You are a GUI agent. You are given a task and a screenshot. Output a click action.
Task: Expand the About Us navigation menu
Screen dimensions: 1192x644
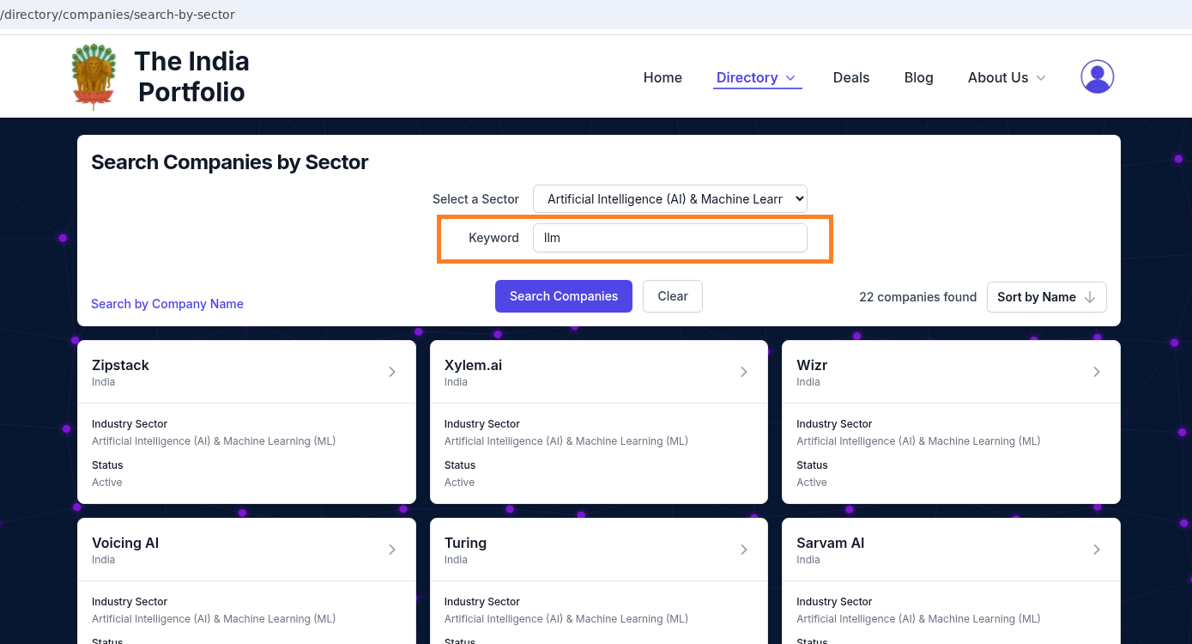(1007, 77)
